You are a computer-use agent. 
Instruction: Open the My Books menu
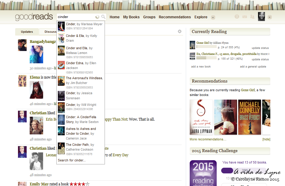click(x=131, y=17)
